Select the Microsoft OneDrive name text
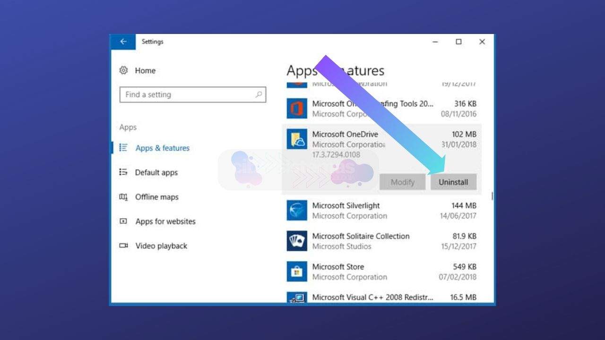Screen dimensions: 605x340 pyautogui.click(x=345, y=134)
